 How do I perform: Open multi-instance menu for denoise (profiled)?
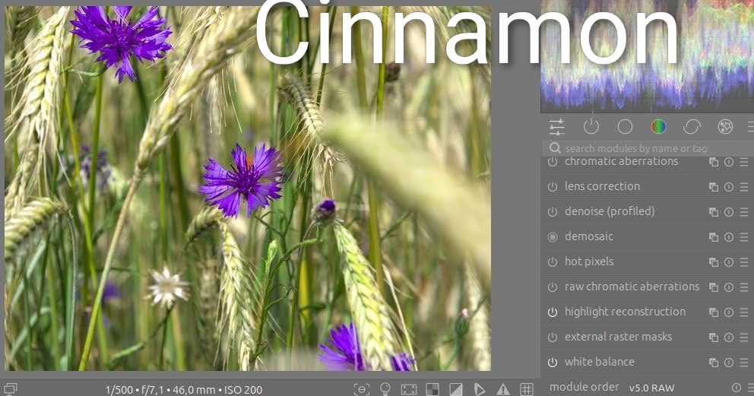(714, 212)
